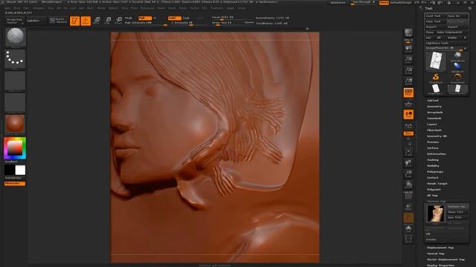
Task: Open the Preferences menu
Action: pyautogui.click(x=147, y=8)
